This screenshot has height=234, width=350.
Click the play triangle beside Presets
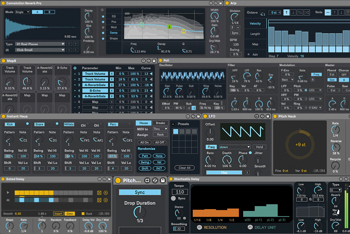tap(173, 124)
